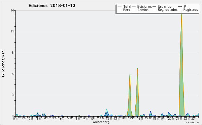Click the y-axis value 14
This screenshot has width=202, height=125.
pos(12,10)
